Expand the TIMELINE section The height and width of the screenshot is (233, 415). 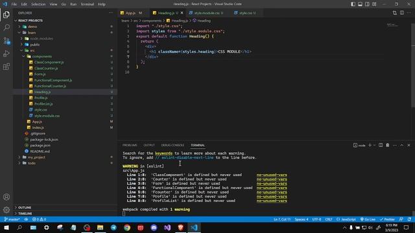pos(25,214)
